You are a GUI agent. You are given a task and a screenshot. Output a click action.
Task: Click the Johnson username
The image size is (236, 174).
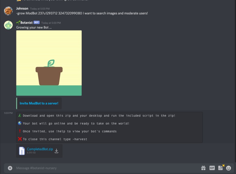pos(22,9)
